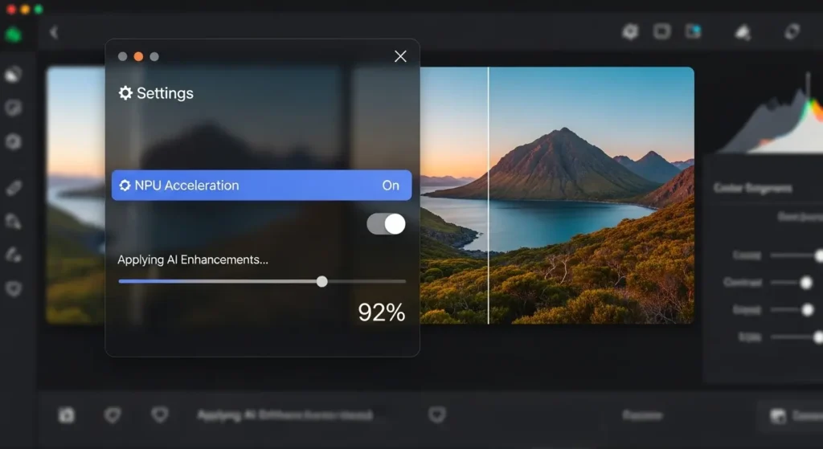
Task: Select the NPU Acceleration row
Action: [261, 186]
